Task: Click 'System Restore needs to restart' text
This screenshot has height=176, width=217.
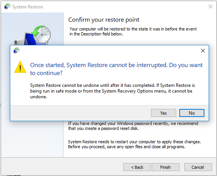Action: click(134, 144)
